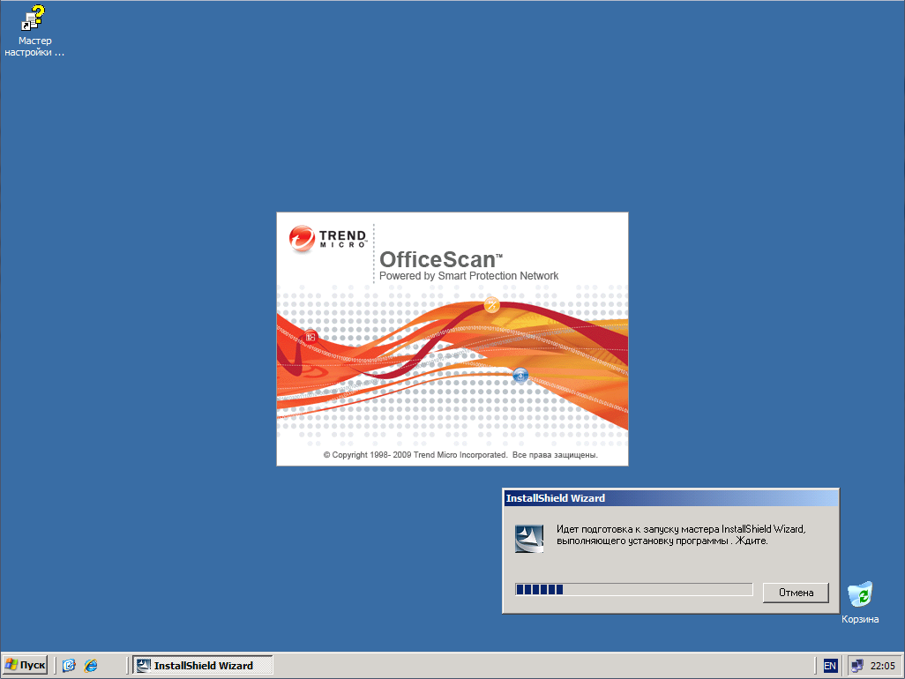Click the InstallShield Wizard dialog icon
Screen dimensions: 905x679
[529, 539]
